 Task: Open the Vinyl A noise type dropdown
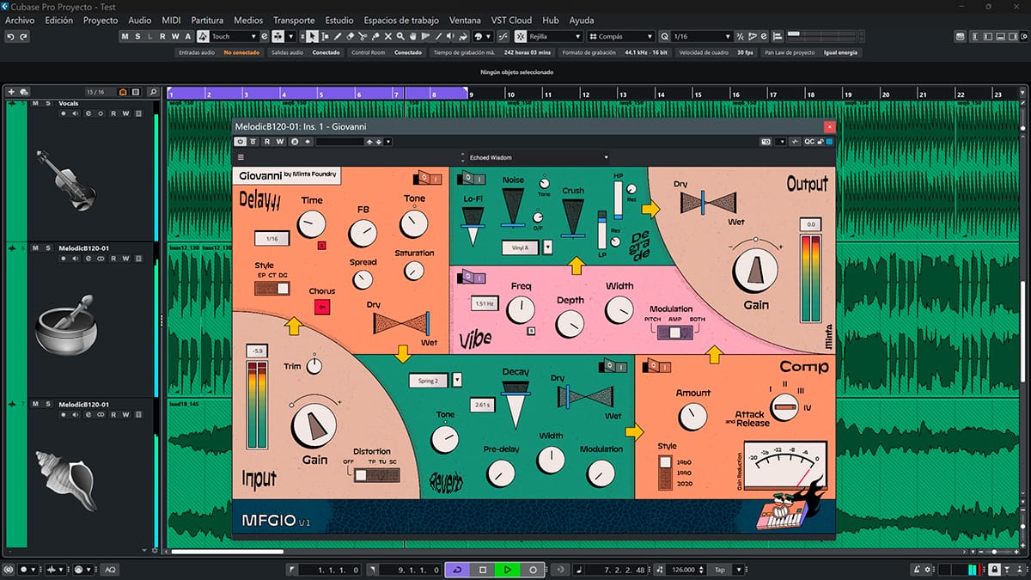pos(548,247)
